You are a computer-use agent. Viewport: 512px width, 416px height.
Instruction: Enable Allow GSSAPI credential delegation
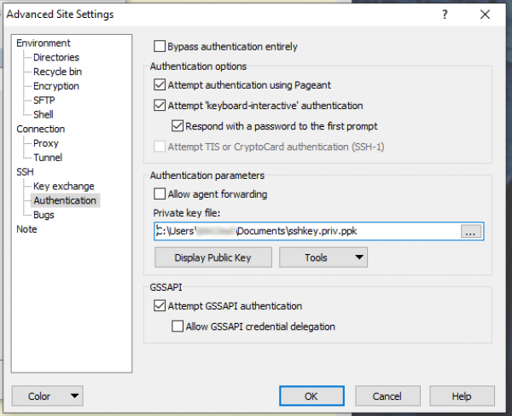click(177, 326)
